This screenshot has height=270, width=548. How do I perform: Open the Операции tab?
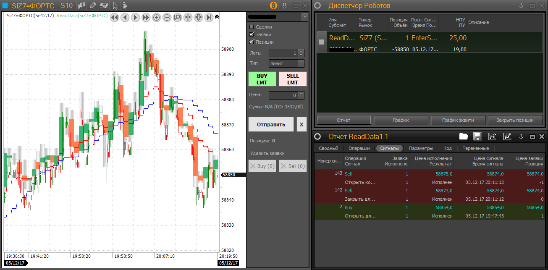tap(359, 148)
